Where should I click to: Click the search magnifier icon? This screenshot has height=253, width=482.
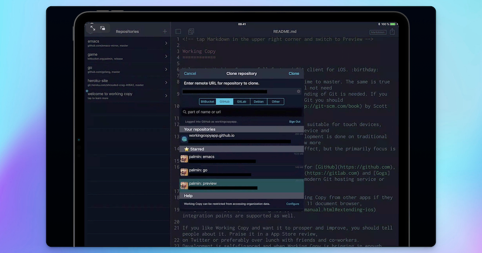(185, 112)
